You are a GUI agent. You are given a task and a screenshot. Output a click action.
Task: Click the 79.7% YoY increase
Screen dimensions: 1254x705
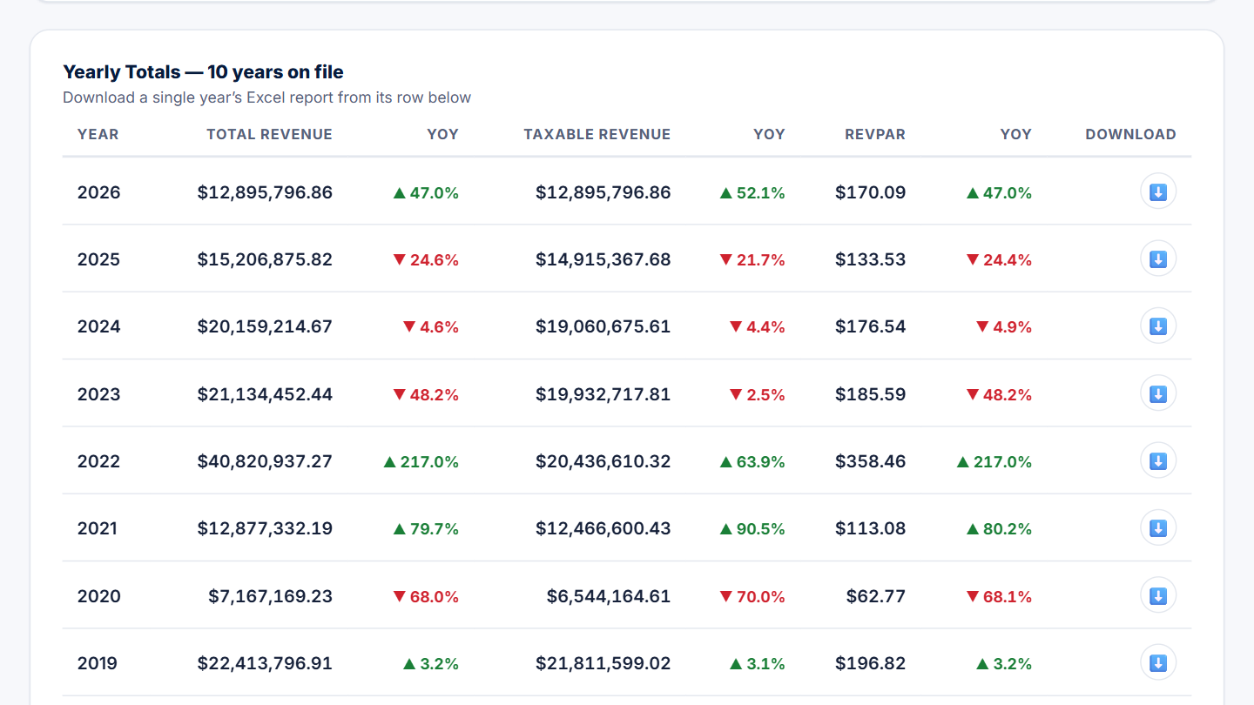pyautogui.click(x=426, y=528)
